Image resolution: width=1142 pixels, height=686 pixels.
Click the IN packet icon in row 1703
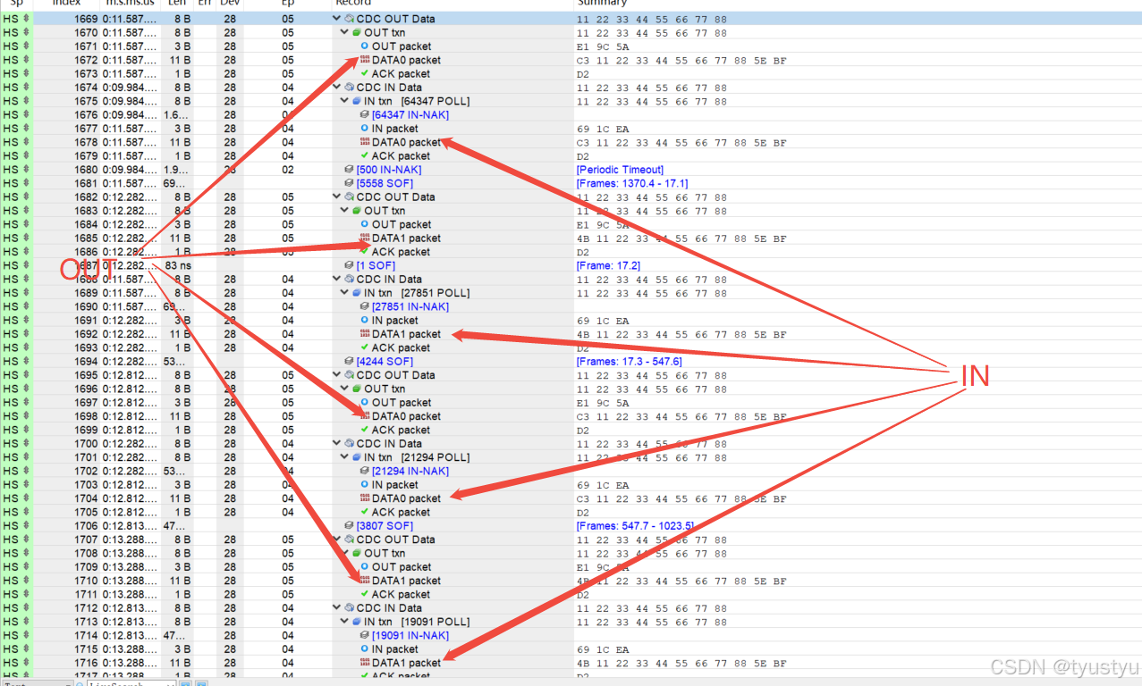365,485
